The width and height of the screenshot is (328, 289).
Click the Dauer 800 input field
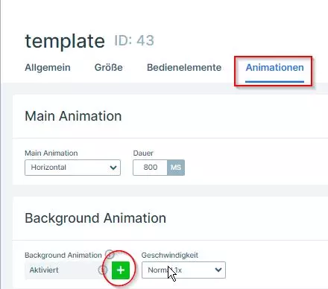(150, 168)
